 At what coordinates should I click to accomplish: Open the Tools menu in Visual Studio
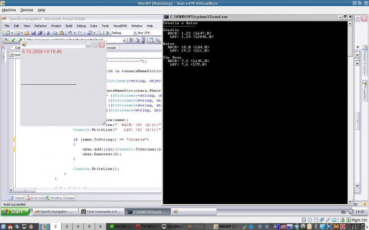pos(105,26)
